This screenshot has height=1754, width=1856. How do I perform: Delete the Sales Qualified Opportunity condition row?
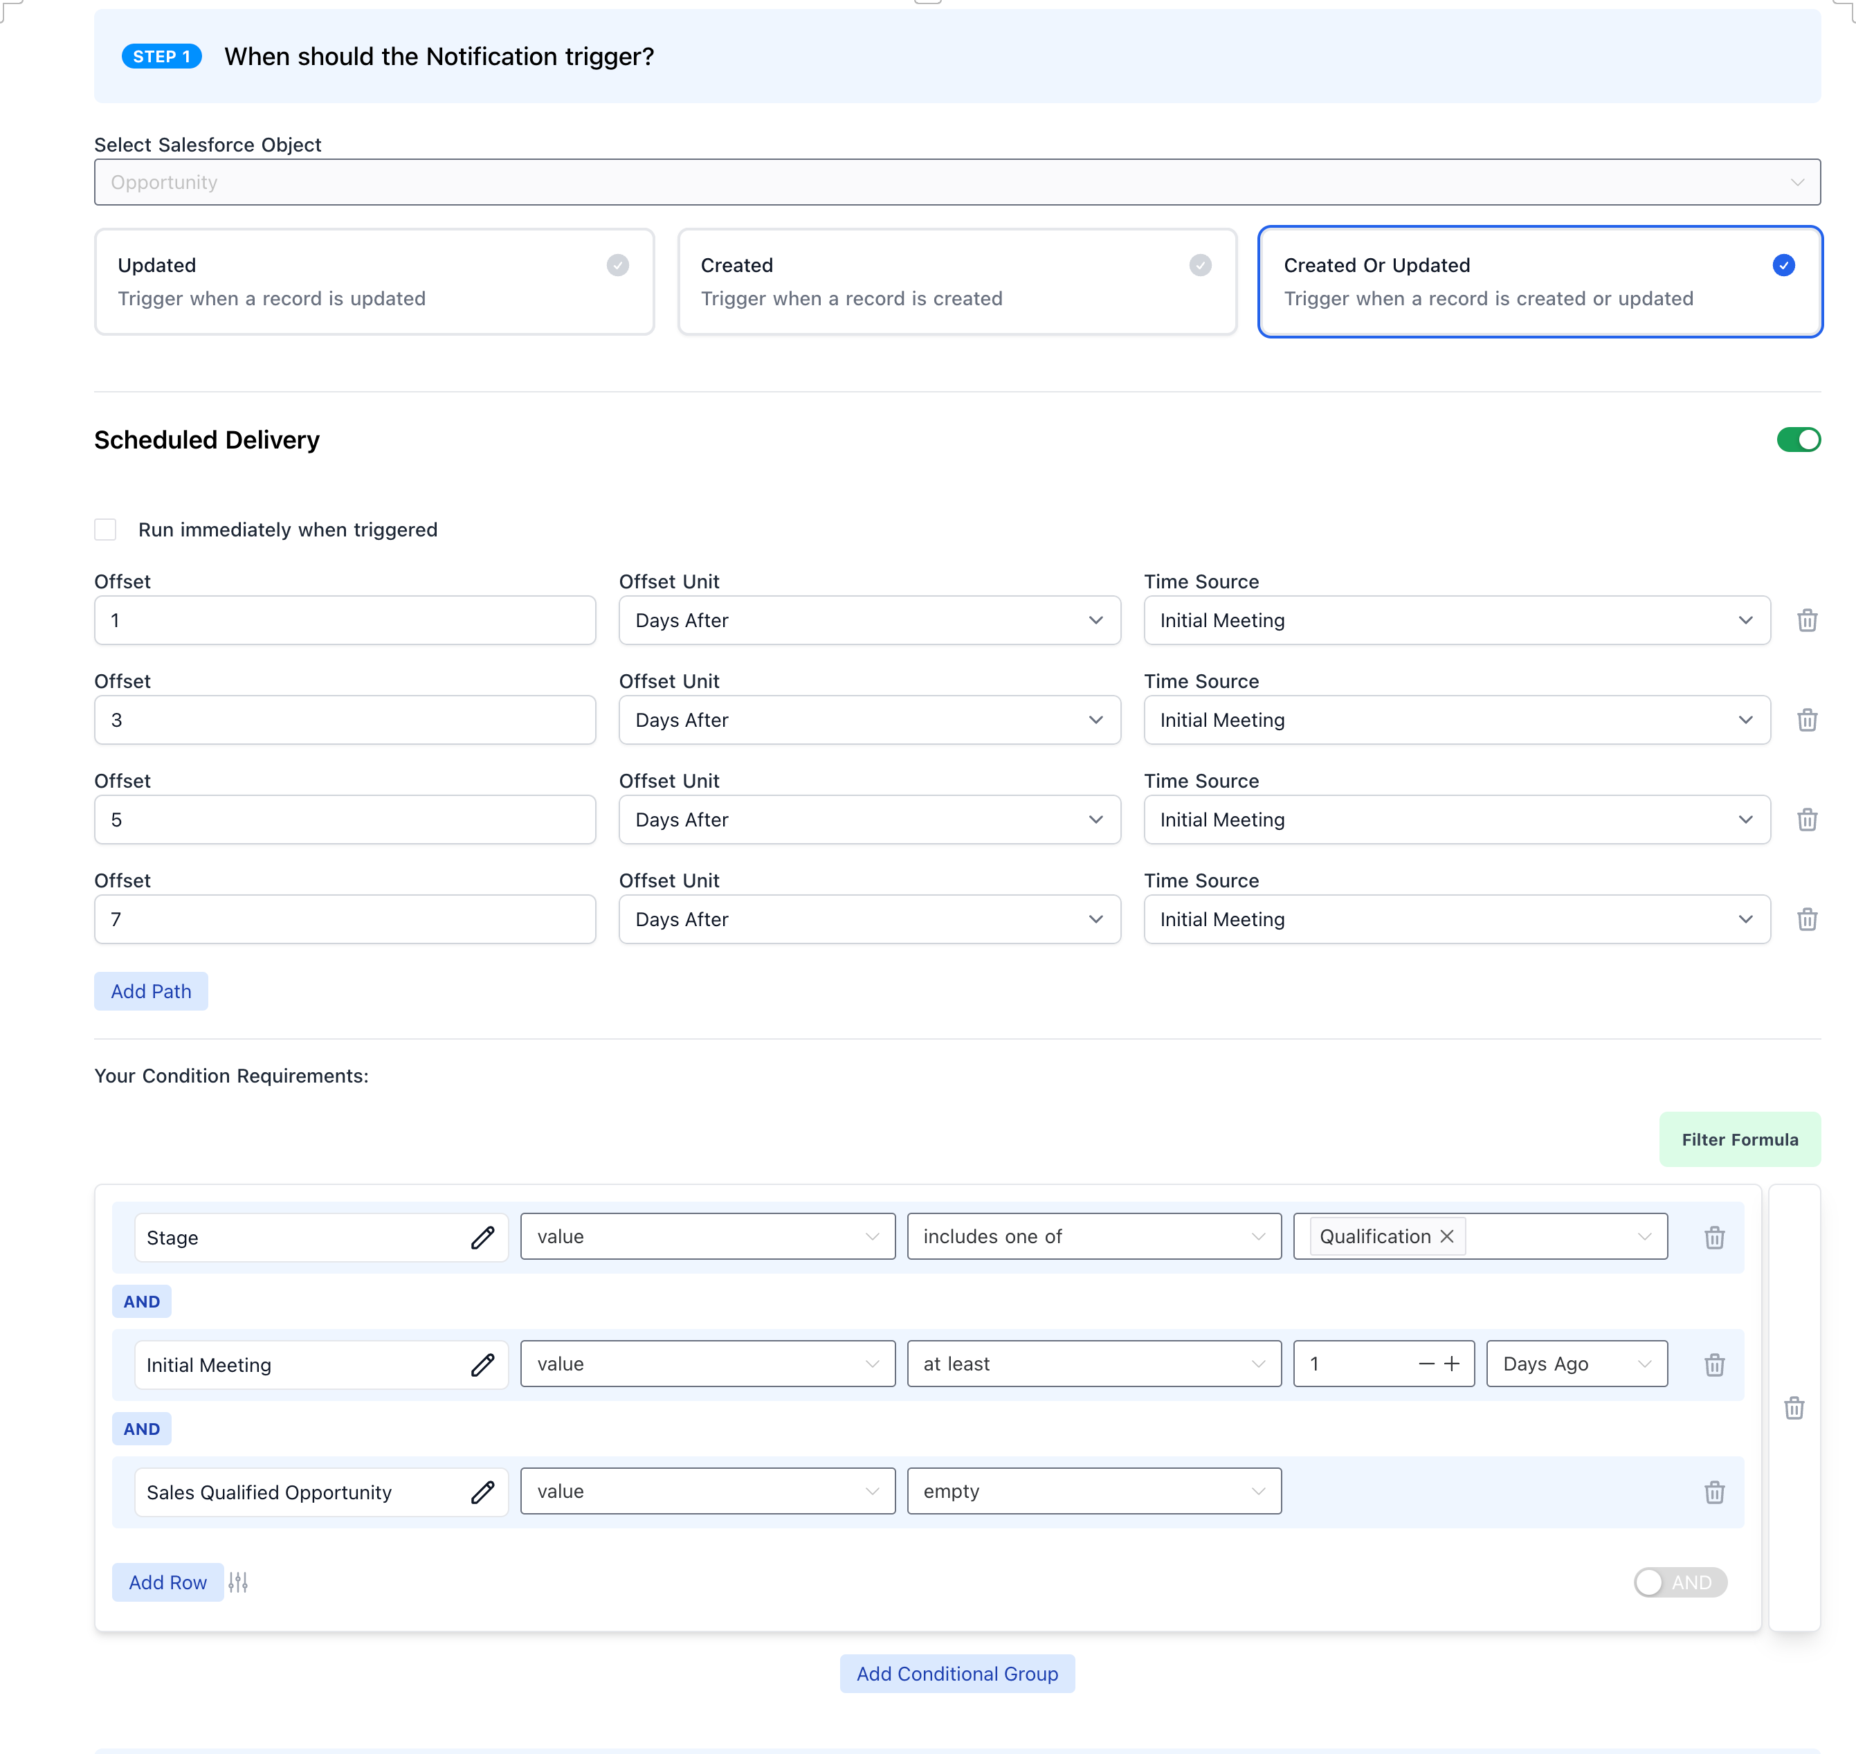pyautogui.click(x=1714, y=1492)
